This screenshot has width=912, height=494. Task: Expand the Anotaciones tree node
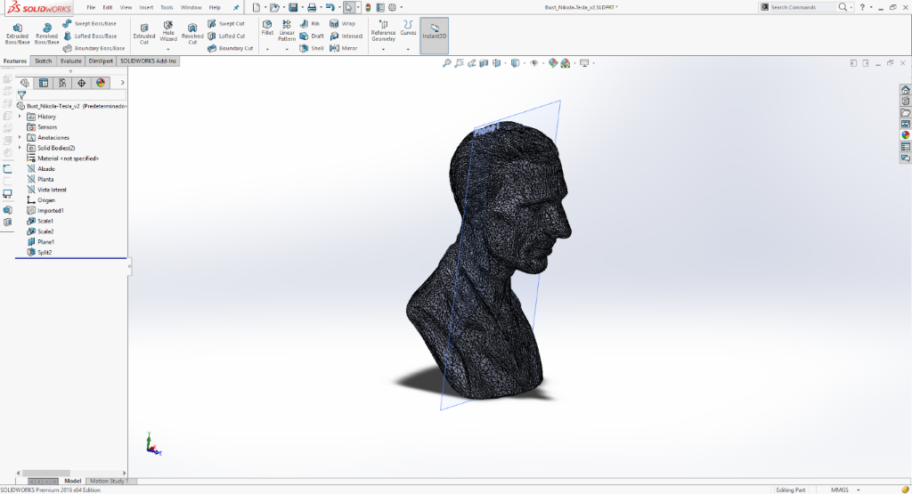coord(20,137)
